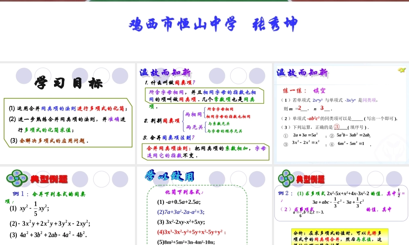
Task: Open the title slide 鸡西市恒山中学 张秀坤
Action: click(204, 31)
